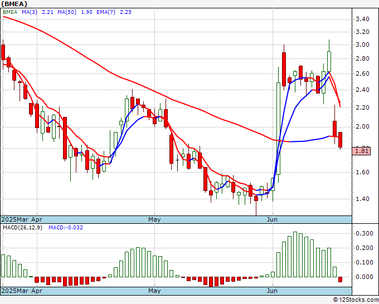Click the 2025Mar label on price chart axis
379x304 pixels.
(16, 219)
